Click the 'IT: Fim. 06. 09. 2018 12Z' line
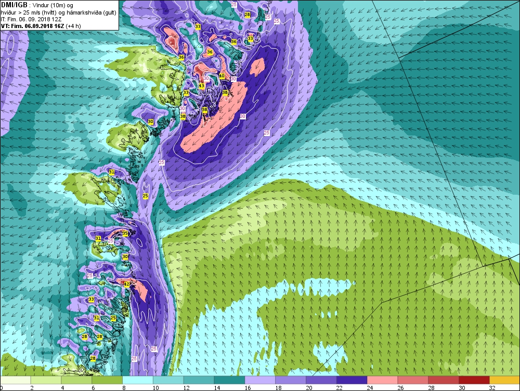This screenshot has height=391, width=520. point(32,19)
